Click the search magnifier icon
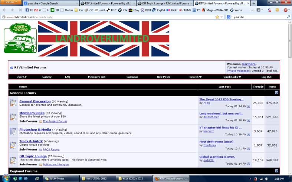 tap(288, 17)
